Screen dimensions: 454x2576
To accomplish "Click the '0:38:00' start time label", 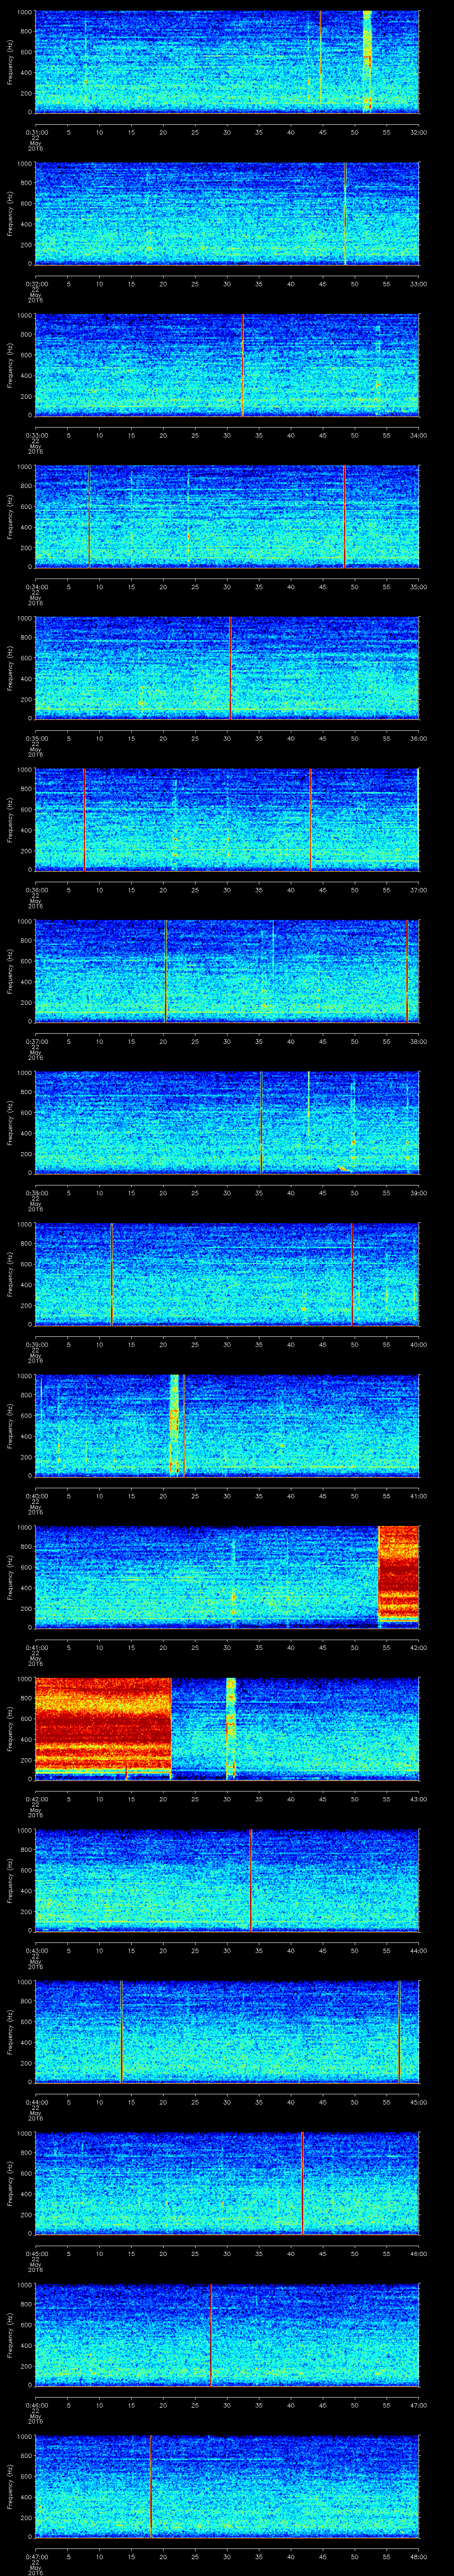I will coord(36,1192).
